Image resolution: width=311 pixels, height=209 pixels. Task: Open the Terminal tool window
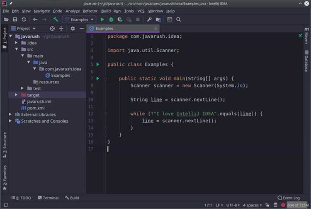click(48, 198)
